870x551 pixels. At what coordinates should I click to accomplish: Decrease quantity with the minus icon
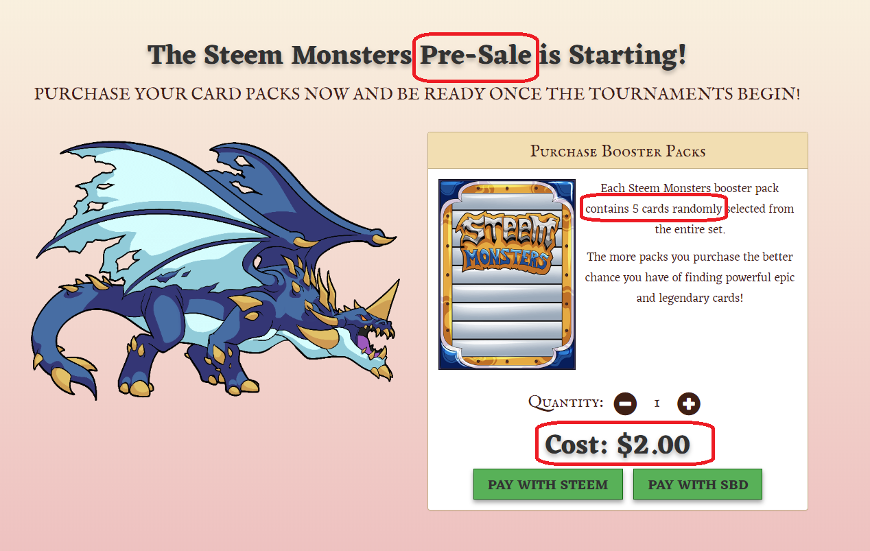[x=624, y=403]
